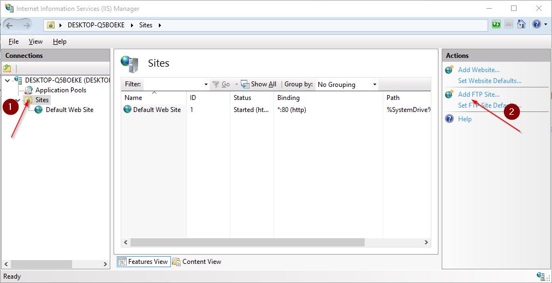Click the Sites folder icon in tree
Image resolution: width=552 pixels, height=283 pixels.
[x=29, y=100]
